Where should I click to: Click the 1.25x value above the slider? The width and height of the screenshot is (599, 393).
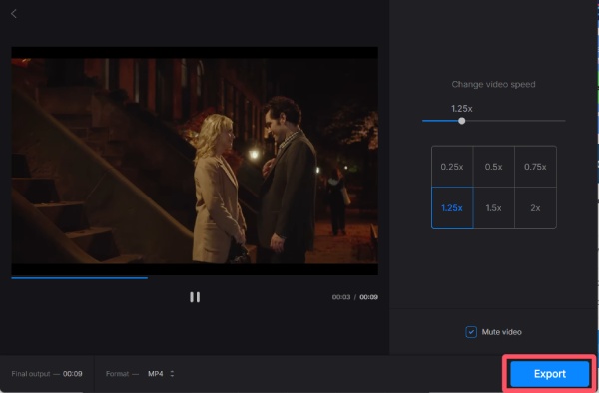tap(462, 109)
